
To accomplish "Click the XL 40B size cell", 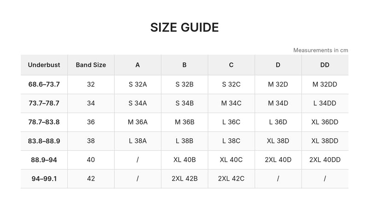I will point(184,160).
